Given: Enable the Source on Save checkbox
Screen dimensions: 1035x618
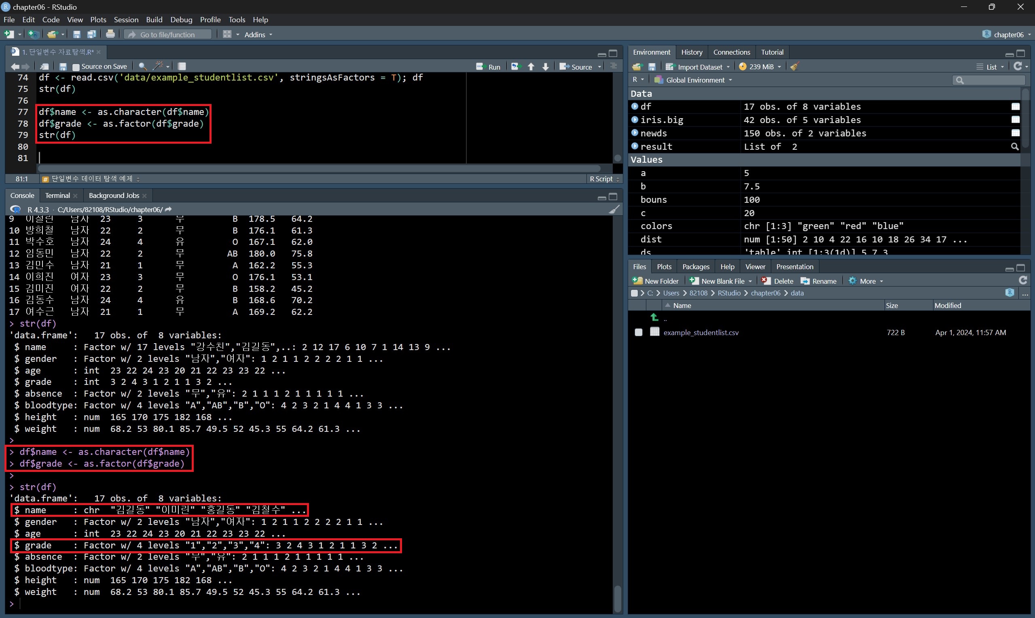Looking at the screenshot, I should click(x=76, y=67).
